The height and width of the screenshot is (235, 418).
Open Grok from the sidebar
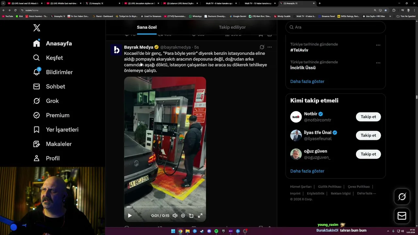46,101
